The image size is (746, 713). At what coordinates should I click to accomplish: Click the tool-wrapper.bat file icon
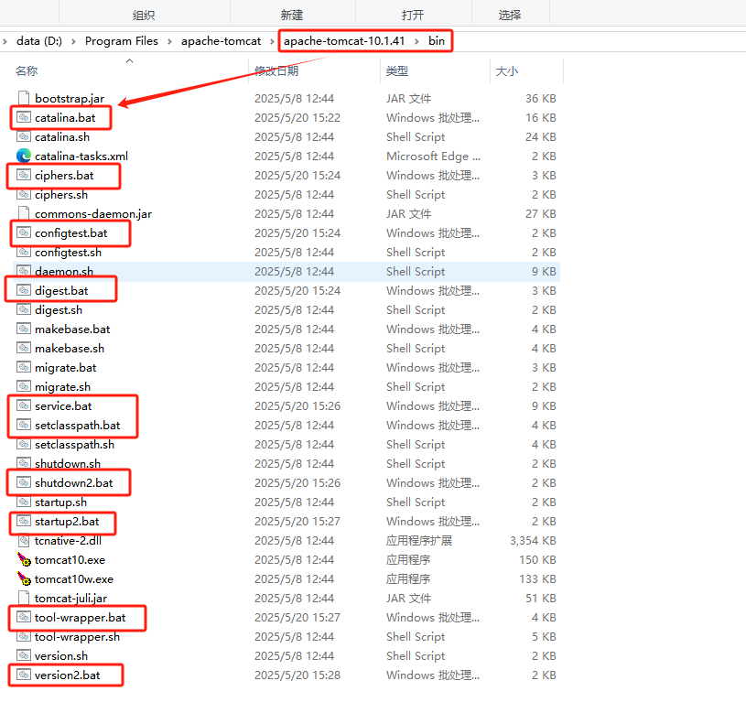click(24, 617)
